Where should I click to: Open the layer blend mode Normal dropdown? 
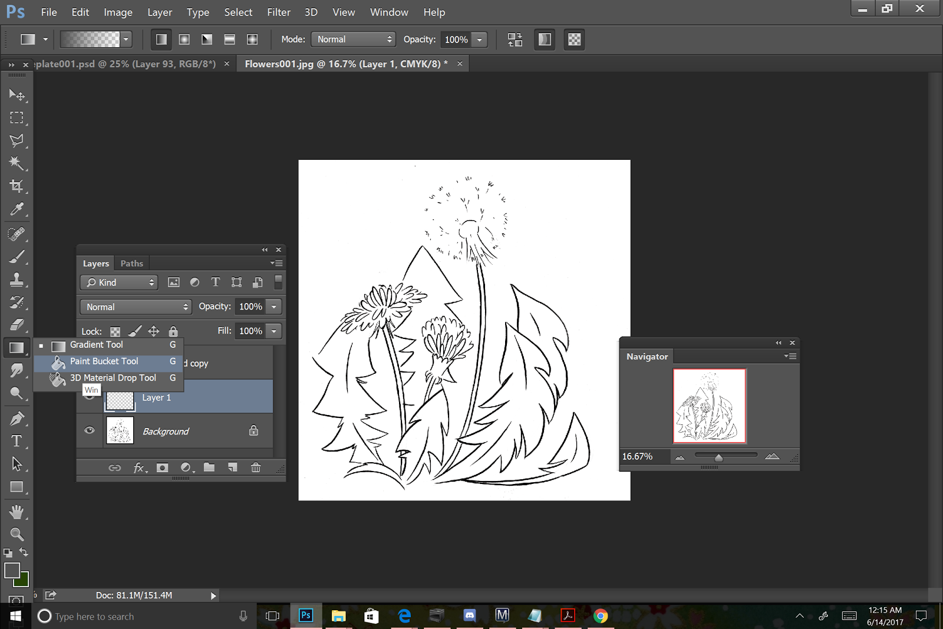click(x=136, y=307)
